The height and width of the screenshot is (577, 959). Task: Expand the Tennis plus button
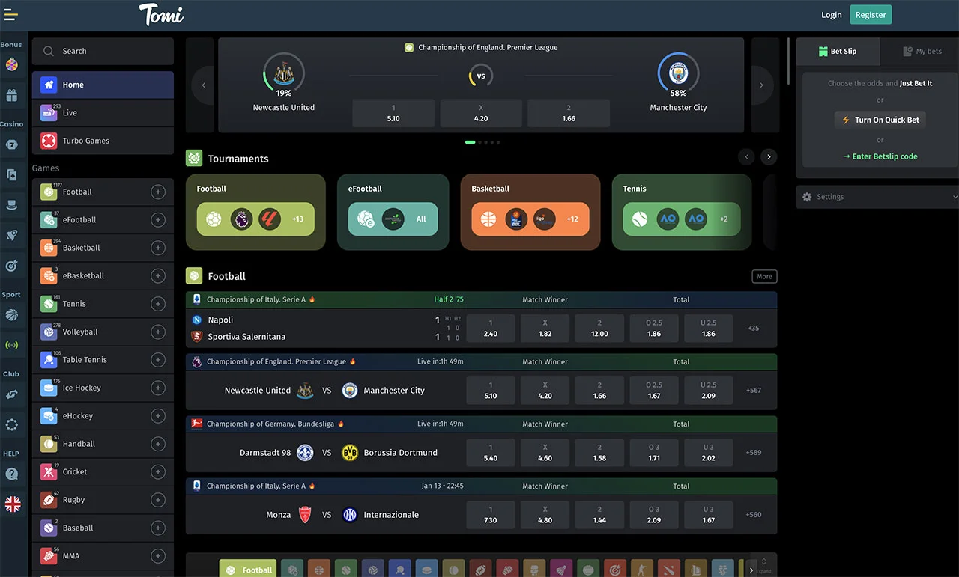click(158, 304)
